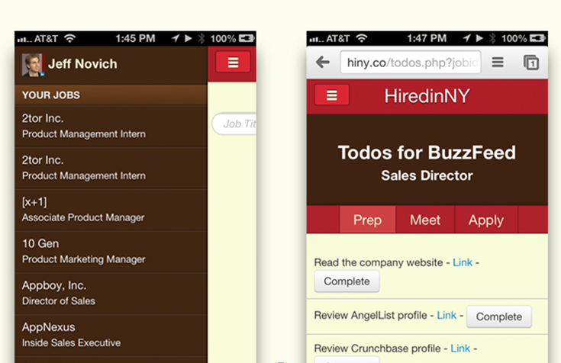Screen dimensions: 561x363
Task: Switch to the Apply tab
Action: [485, 220]
